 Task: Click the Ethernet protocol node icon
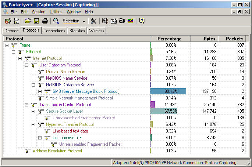click(x=21, y=52)
